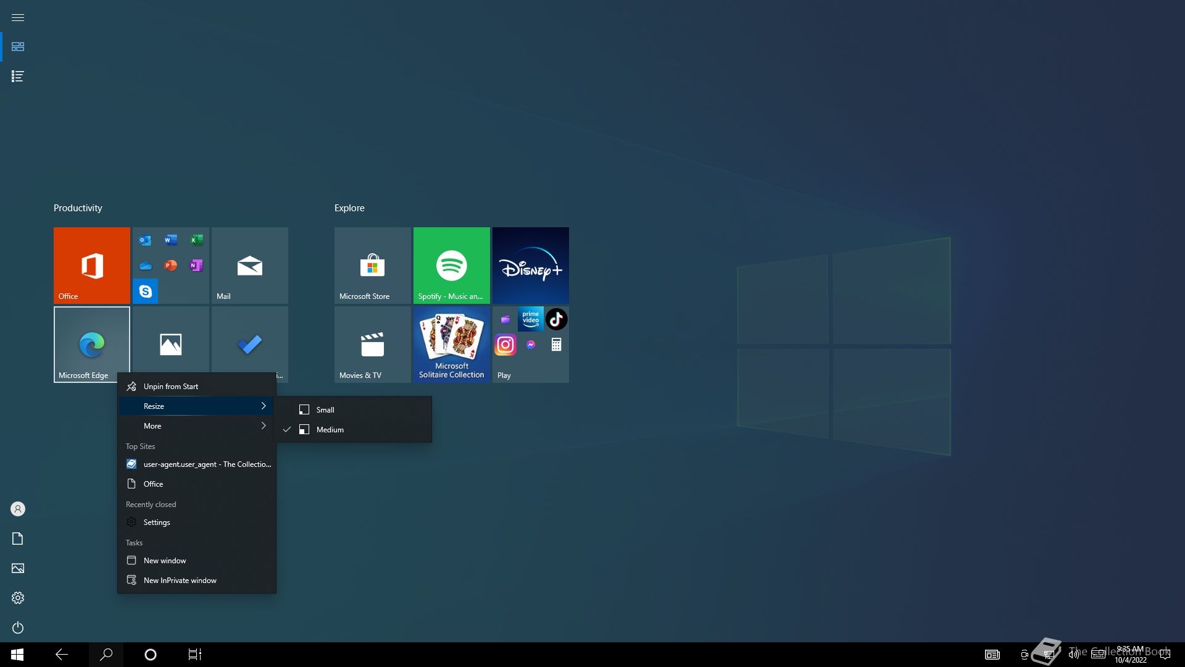Switch to Pinned tiles view

pos(18,47)
